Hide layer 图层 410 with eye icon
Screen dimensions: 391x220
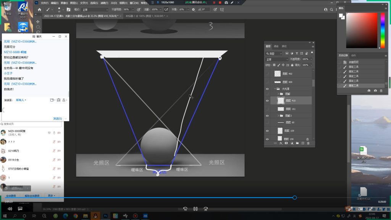(x=267, y=100)
